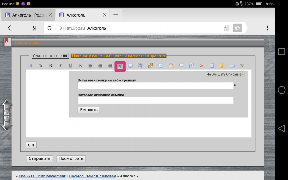Viewport: 288px width, 180px height.
Task: Apply strikethrough formatting
Action: (x=80, y=66)
